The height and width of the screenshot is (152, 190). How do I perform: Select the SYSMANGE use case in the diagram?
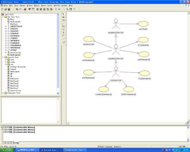pos(143,40)
